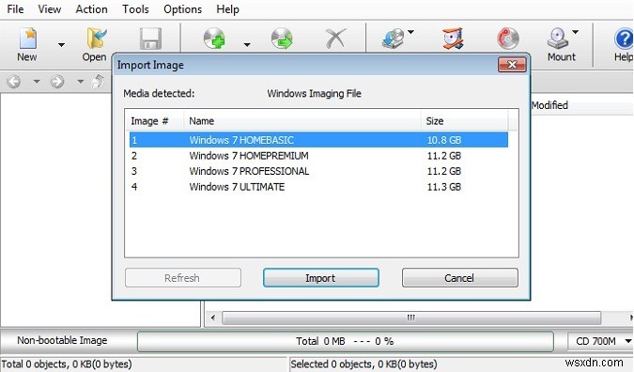634x372 pixels.
Task: Select the Windows 7 HOMEPREMIUM row
Action: pos(318,156)
